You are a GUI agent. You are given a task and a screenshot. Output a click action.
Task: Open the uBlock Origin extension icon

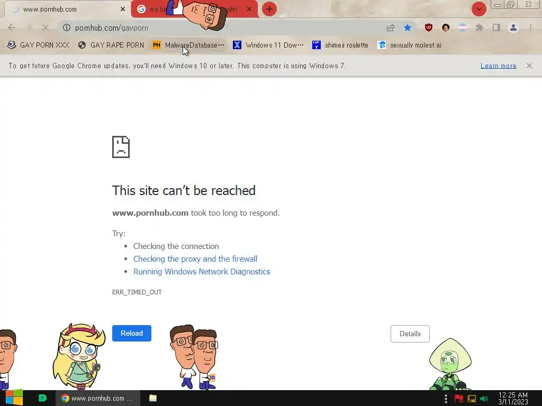(429, 27)
